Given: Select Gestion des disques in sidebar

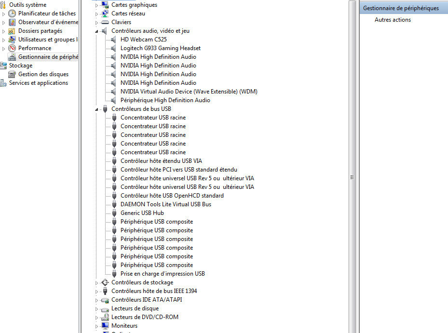Looking at the screenshot, I should click(x=43, y=74).
